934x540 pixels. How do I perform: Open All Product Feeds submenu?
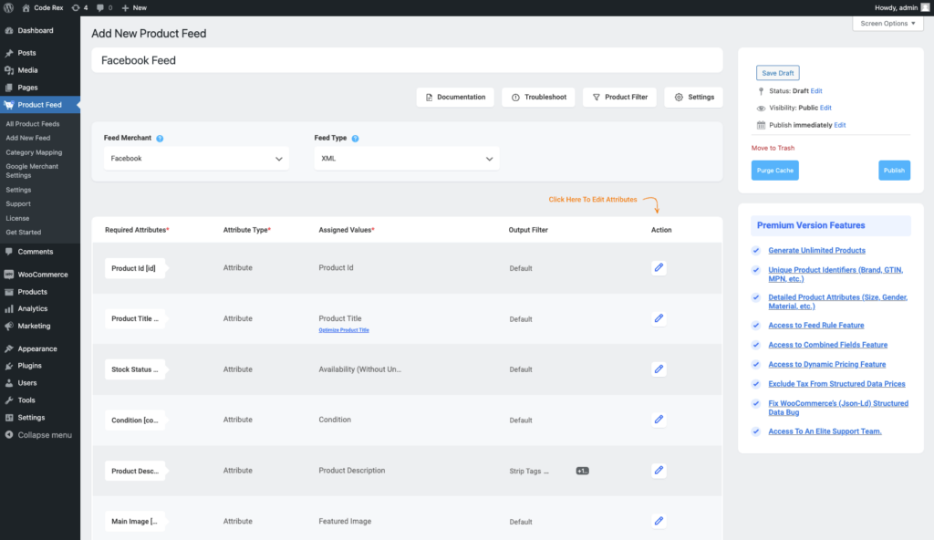coord(33,124)
